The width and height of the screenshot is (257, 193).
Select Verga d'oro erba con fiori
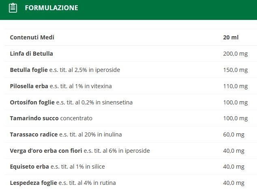click(x=46, y=151)
